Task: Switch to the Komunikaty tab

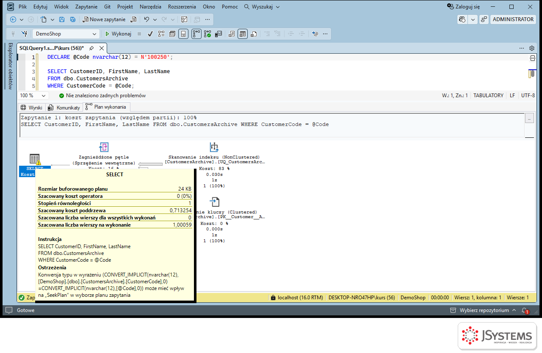Action: point(64,107)
